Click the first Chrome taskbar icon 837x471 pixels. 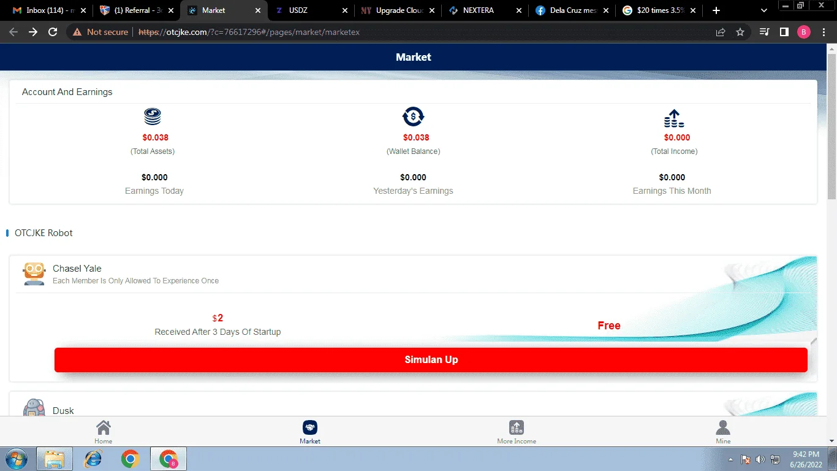pos(130,459)
